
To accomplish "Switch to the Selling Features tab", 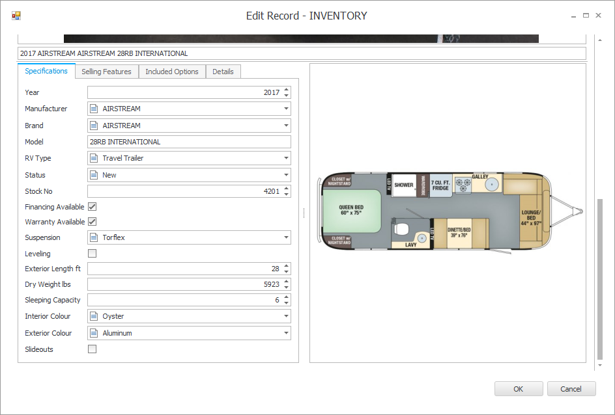I will pos(106,72).
